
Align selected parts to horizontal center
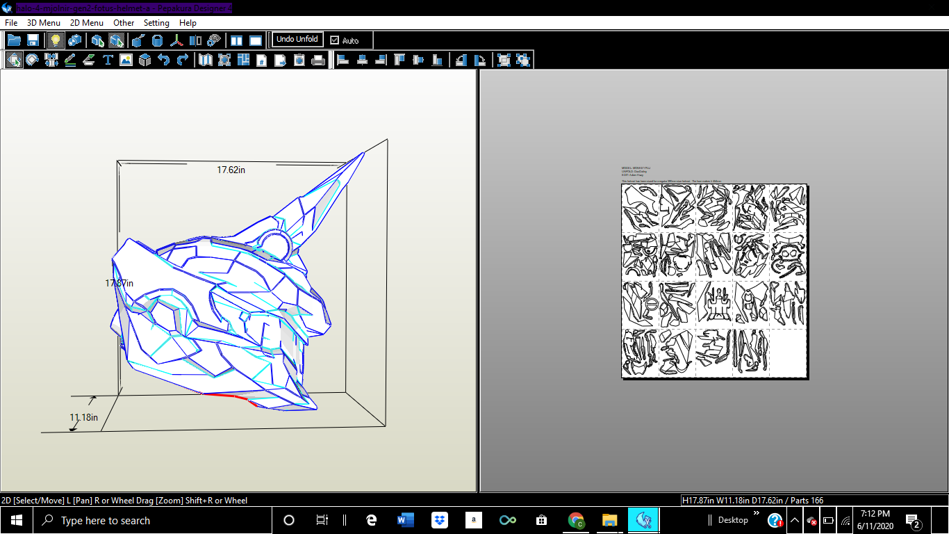pos(362,60)
